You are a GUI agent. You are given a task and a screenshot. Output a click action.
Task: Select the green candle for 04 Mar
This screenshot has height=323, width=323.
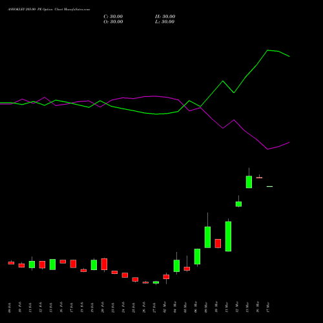click(176, 266)
